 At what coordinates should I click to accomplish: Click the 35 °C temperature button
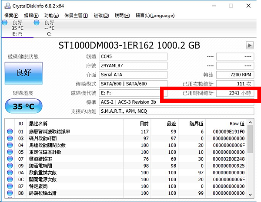pos(23,106)
